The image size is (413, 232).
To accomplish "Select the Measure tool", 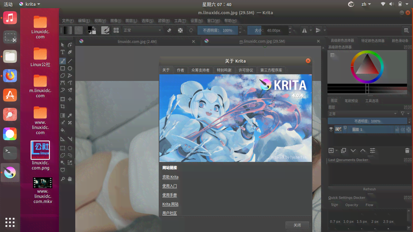I will point(70,139).
